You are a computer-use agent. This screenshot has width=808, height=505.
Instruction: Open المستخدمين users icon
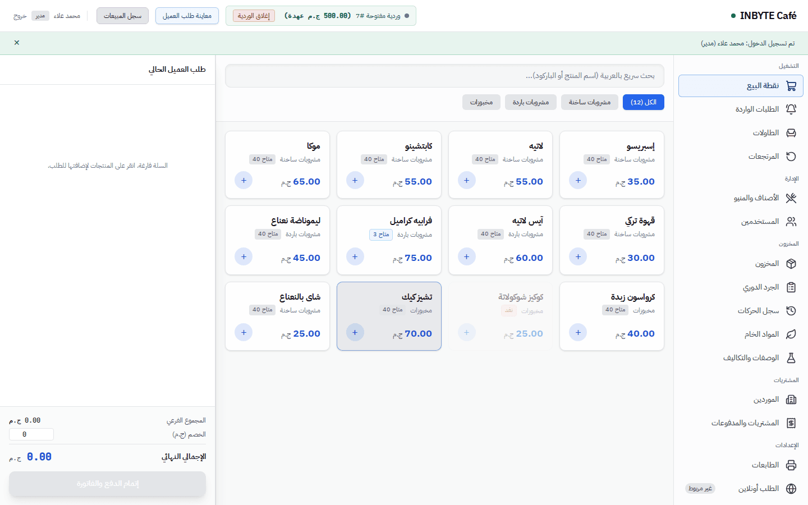(x=791, y=222)
